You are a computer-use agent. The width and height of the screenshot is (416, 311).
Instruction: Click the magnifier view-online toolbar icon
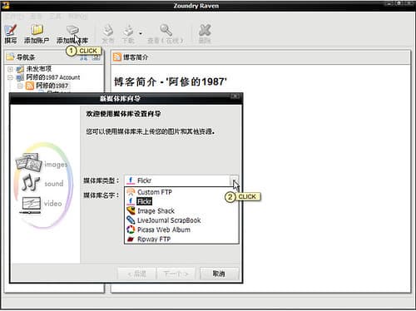pos(166,30)
